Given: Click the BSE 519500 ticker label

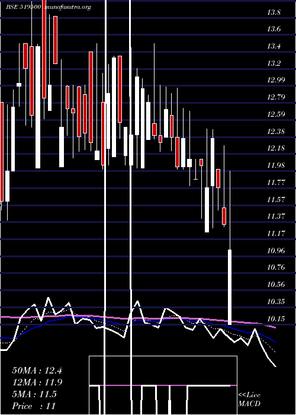Looking at the screenshot, I should 23,7.
